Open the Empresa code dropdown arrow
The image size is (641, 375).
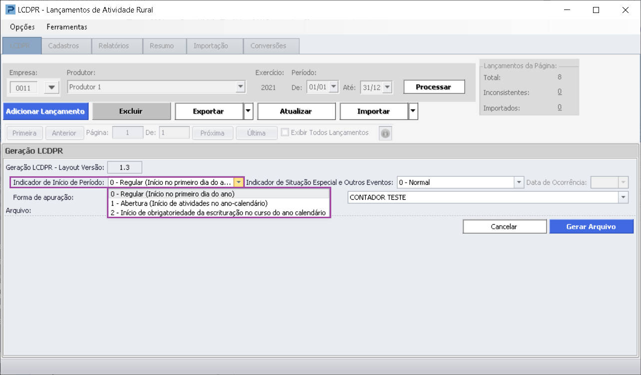[52, 88]
